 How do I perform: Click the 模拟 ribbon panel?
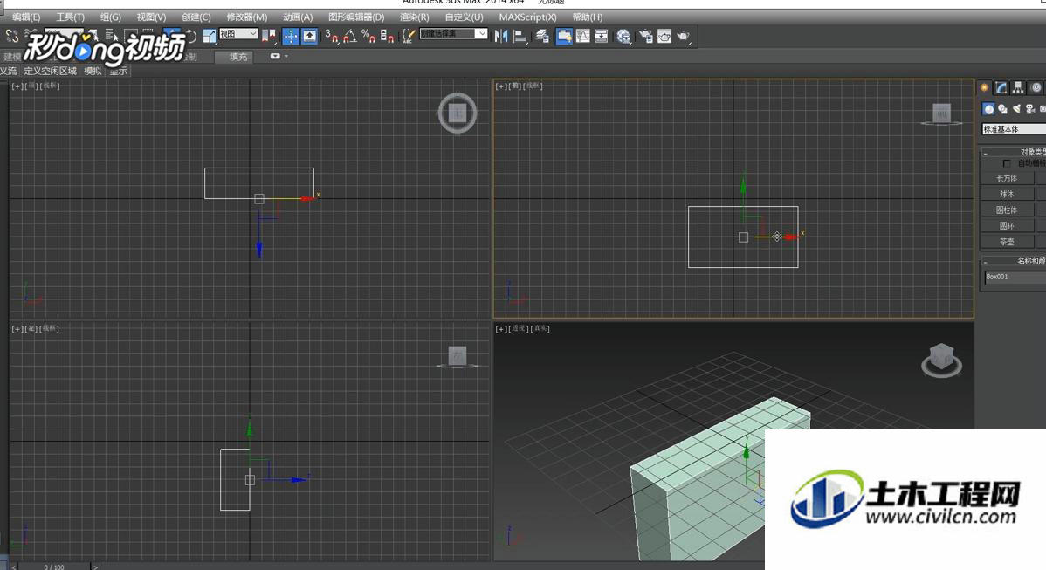(93, 71)
